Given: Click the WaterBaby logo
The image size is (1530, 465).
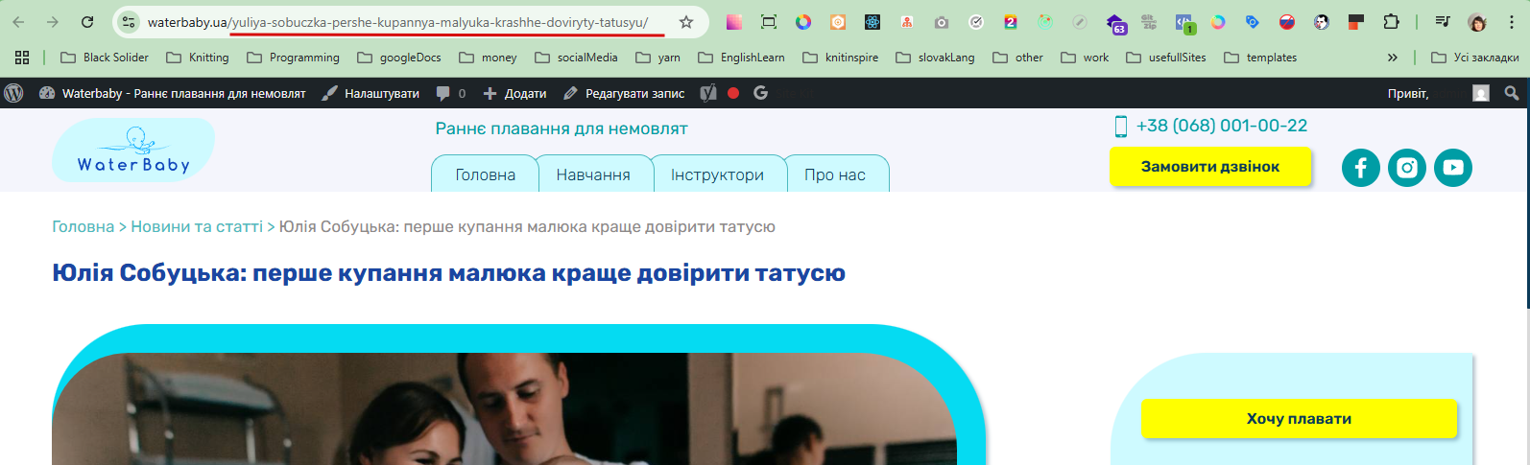Looking at the screenshot, I should click(x=133, y=151).
